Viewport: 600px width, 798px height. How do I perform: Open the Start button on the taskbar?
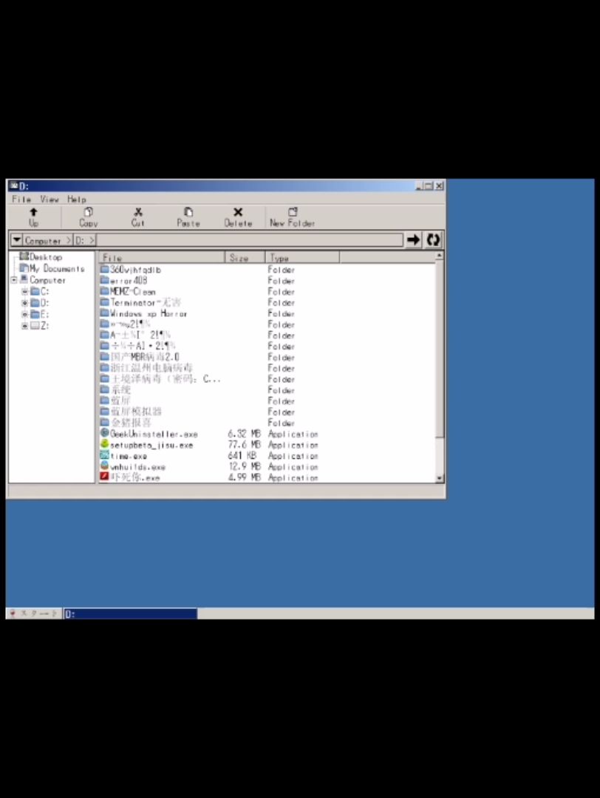33,613
